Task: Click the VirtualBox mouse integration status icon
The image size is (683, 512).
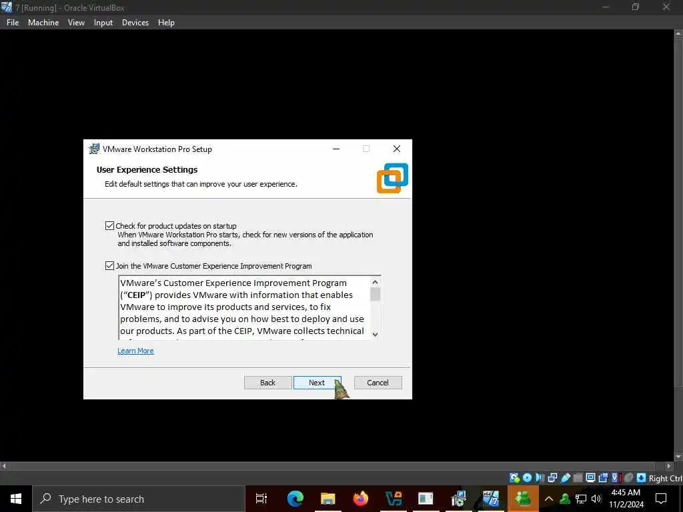Action: point(628,478)
